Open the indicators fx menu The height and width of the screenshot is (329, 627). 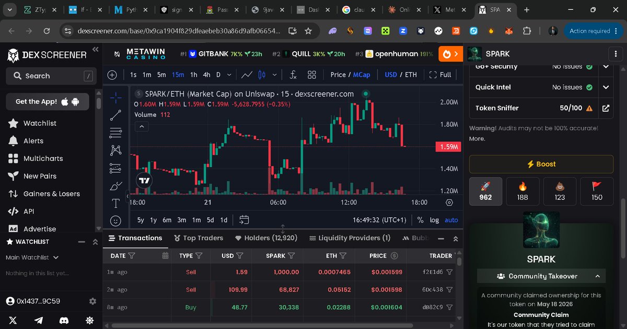pos(293,75)
